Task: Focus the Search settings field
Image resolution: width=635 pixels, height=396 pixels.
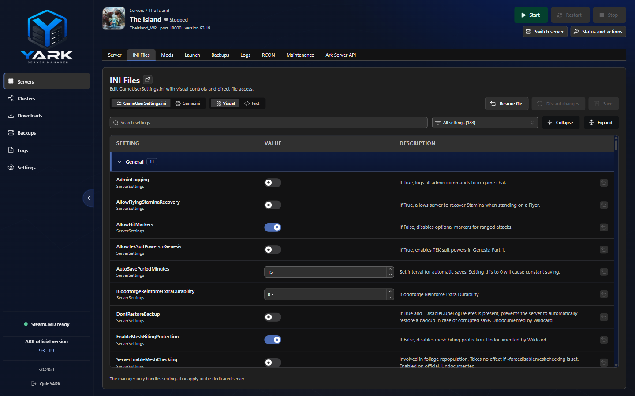Action: click(x=269, y=122)
